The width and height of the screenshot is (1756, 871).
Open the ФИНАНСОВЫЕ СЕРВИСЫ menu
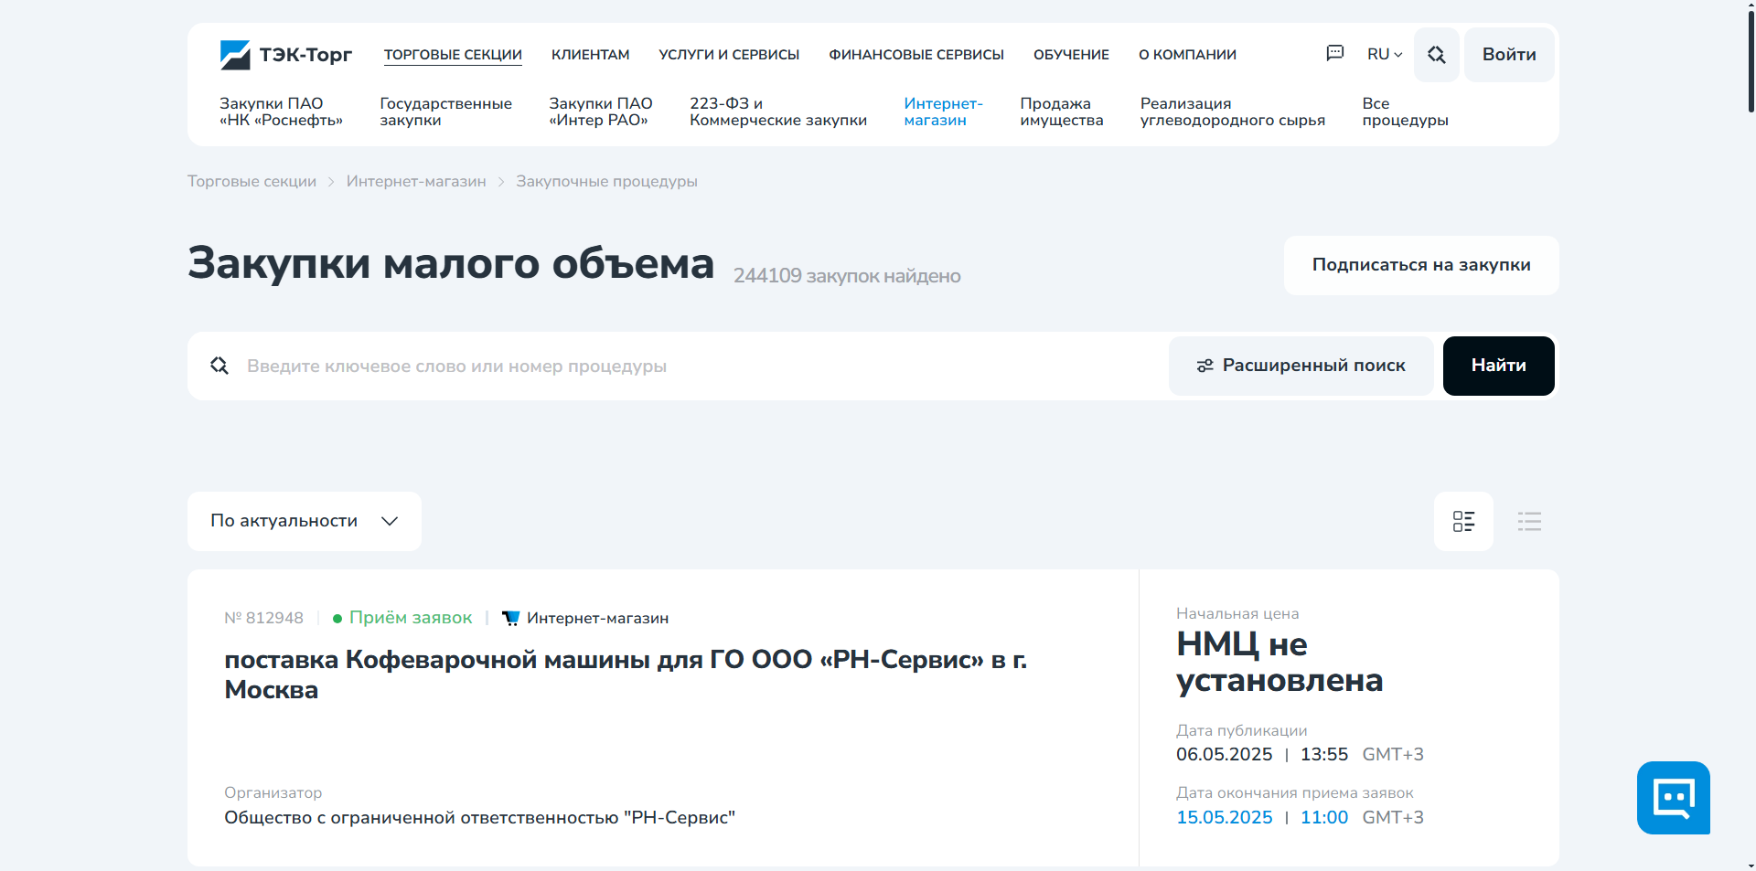click(916, 55)
